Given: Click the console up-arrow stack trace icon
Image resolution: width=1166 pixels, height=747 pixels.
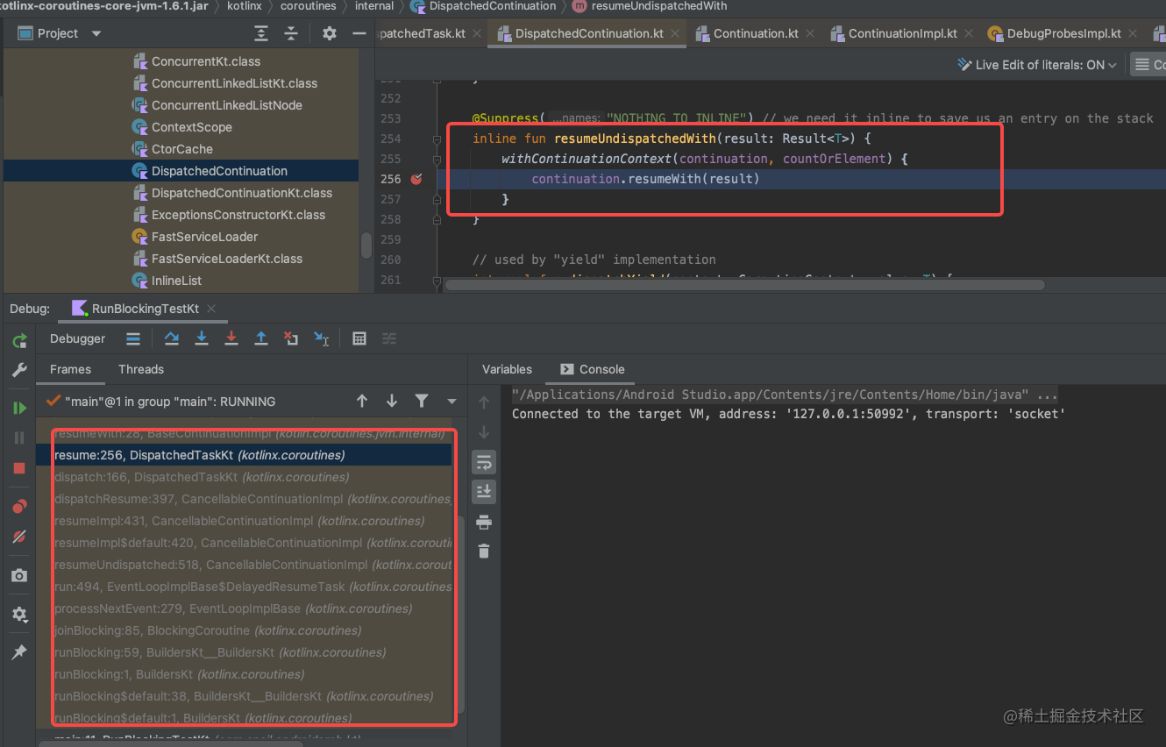Looking at the screenshot, I should (x=483, y=402).
